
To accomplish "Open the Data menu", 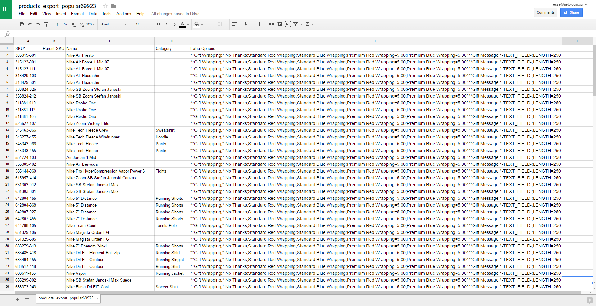I will pyautogui.click(x=93, y=14).
